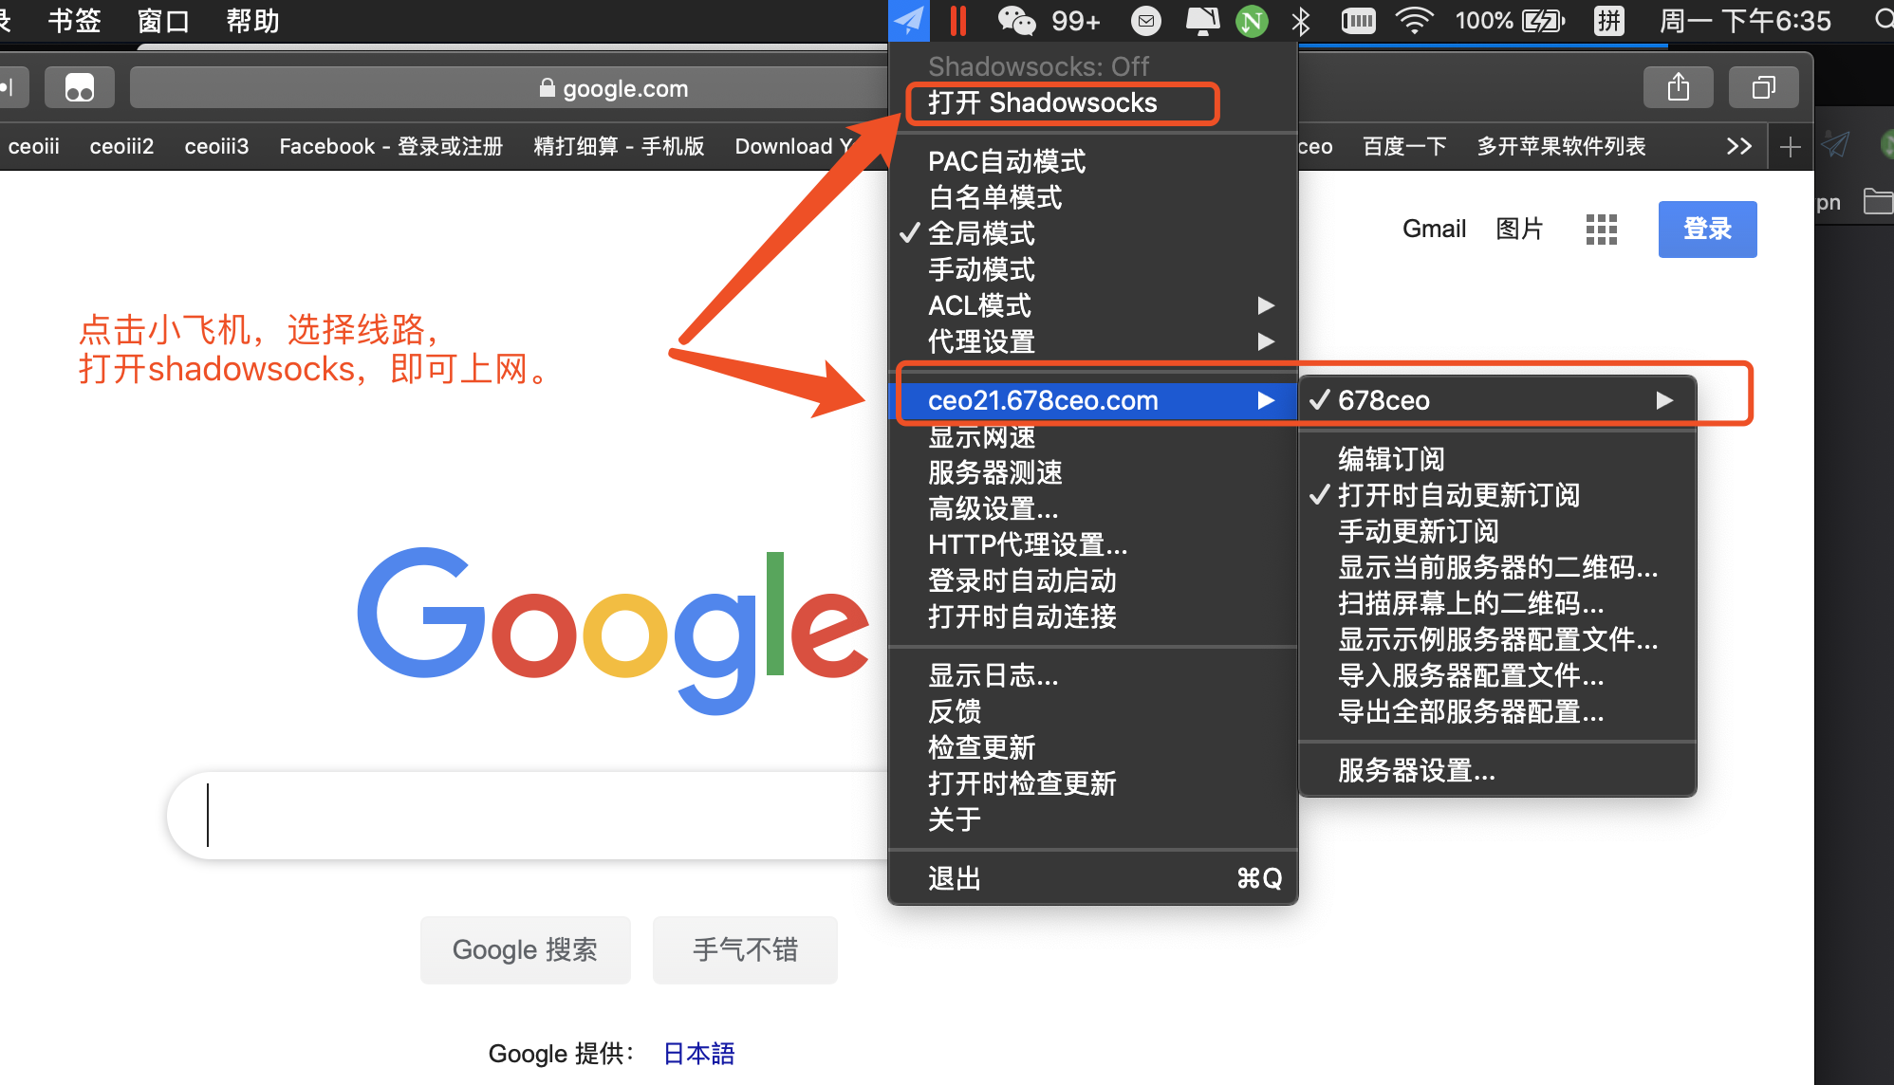Choose 手动更新订阅

pyautogui.click(x=1497, y=531)
